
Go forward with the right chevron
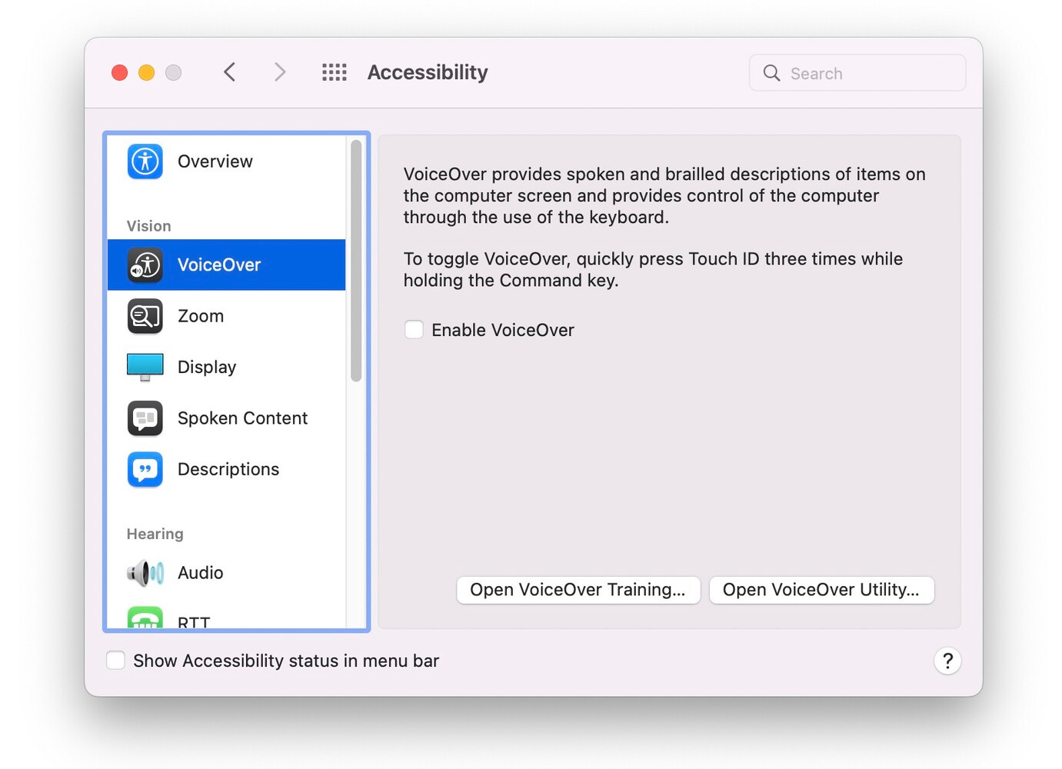coord(280,72)
